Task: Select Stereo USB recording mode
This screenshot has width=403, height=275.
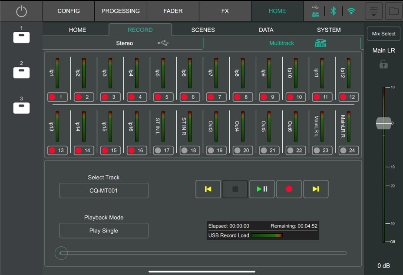Action: tap(123, 43)
